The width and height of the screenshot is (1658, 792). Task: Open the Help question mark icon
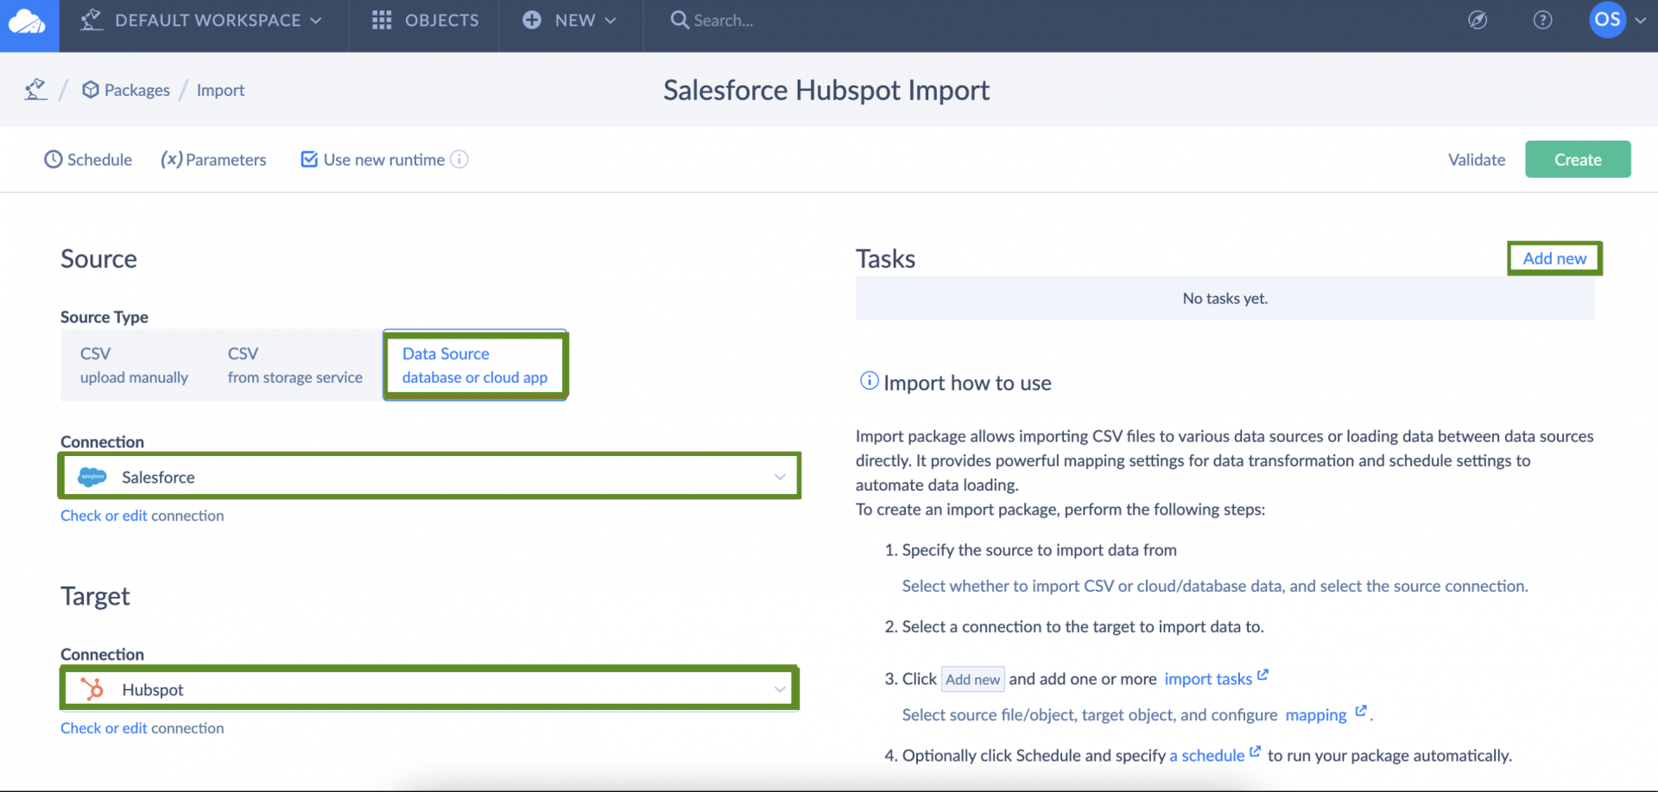(x=1542, y=20)
